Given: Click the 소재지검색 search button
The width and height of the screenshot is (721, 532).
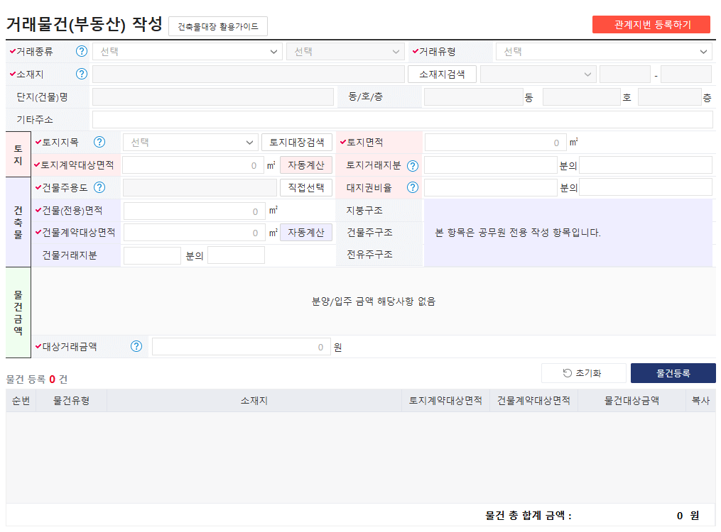Looking at the screenshot, I should [x=443, y=73].
